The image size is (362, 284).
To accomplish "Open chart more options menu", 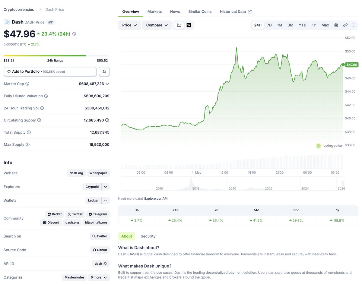I will click(354, 25).
